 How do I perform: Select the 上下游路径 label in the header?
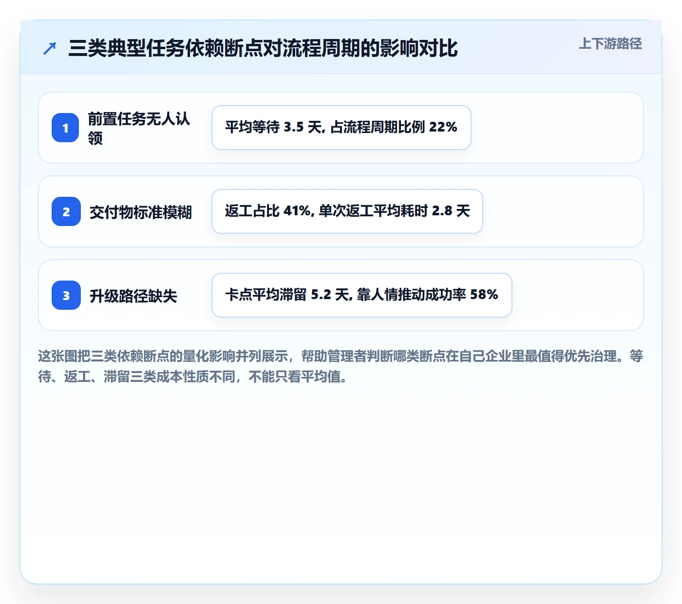610,44
